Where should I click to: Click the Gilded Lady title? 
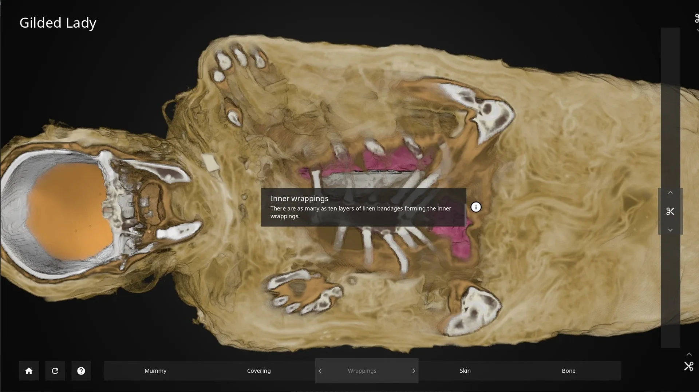coord(58,23)
